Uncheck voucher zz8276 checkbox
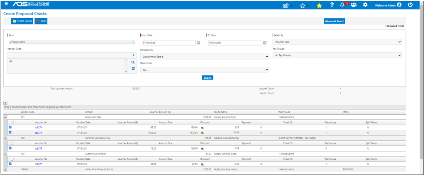Image resolution: width=425 pixels, height=176 pixels. 10,148
